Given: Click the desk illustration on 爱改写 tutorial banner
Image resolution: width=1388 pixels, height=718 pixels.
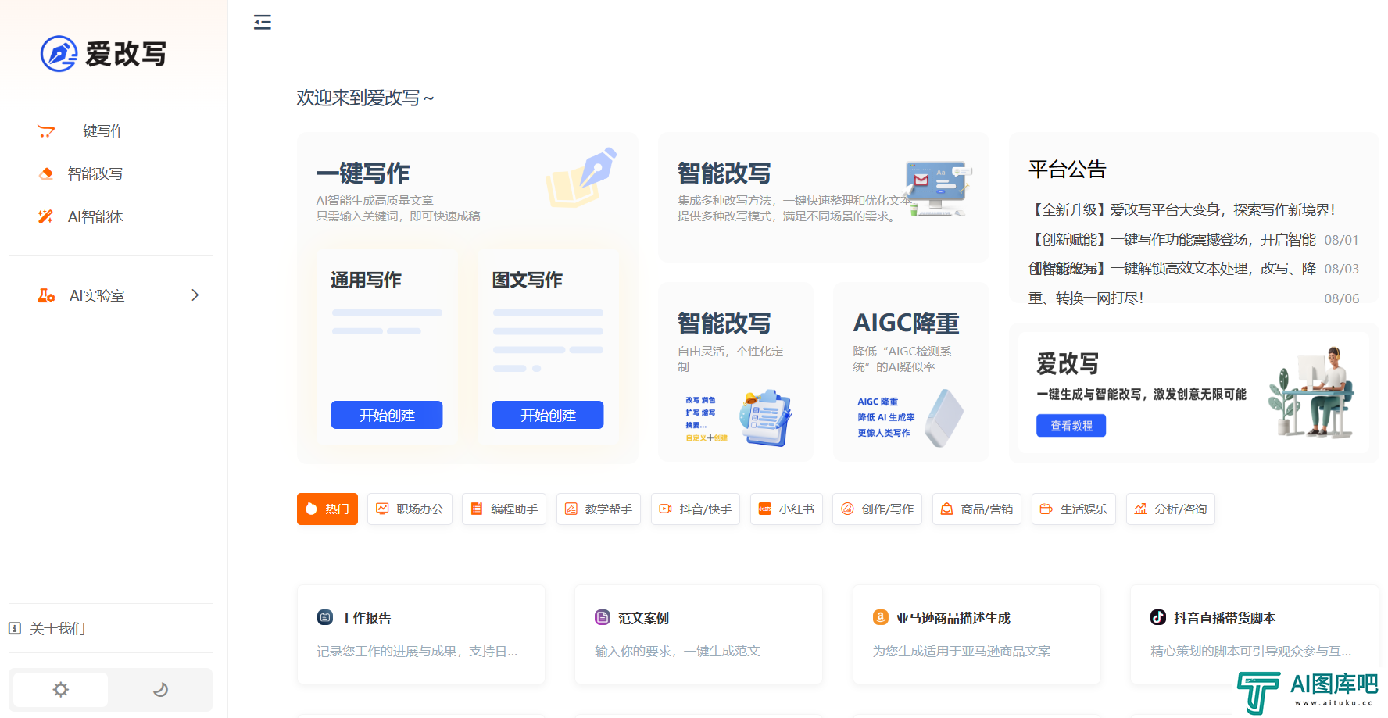Looking at the screenshot, I should [1311, 392].
